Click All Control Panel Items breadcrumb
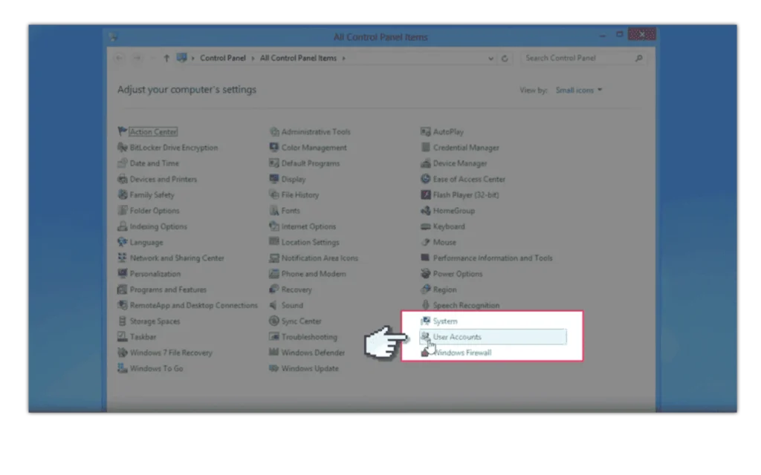 click(298, 58)
